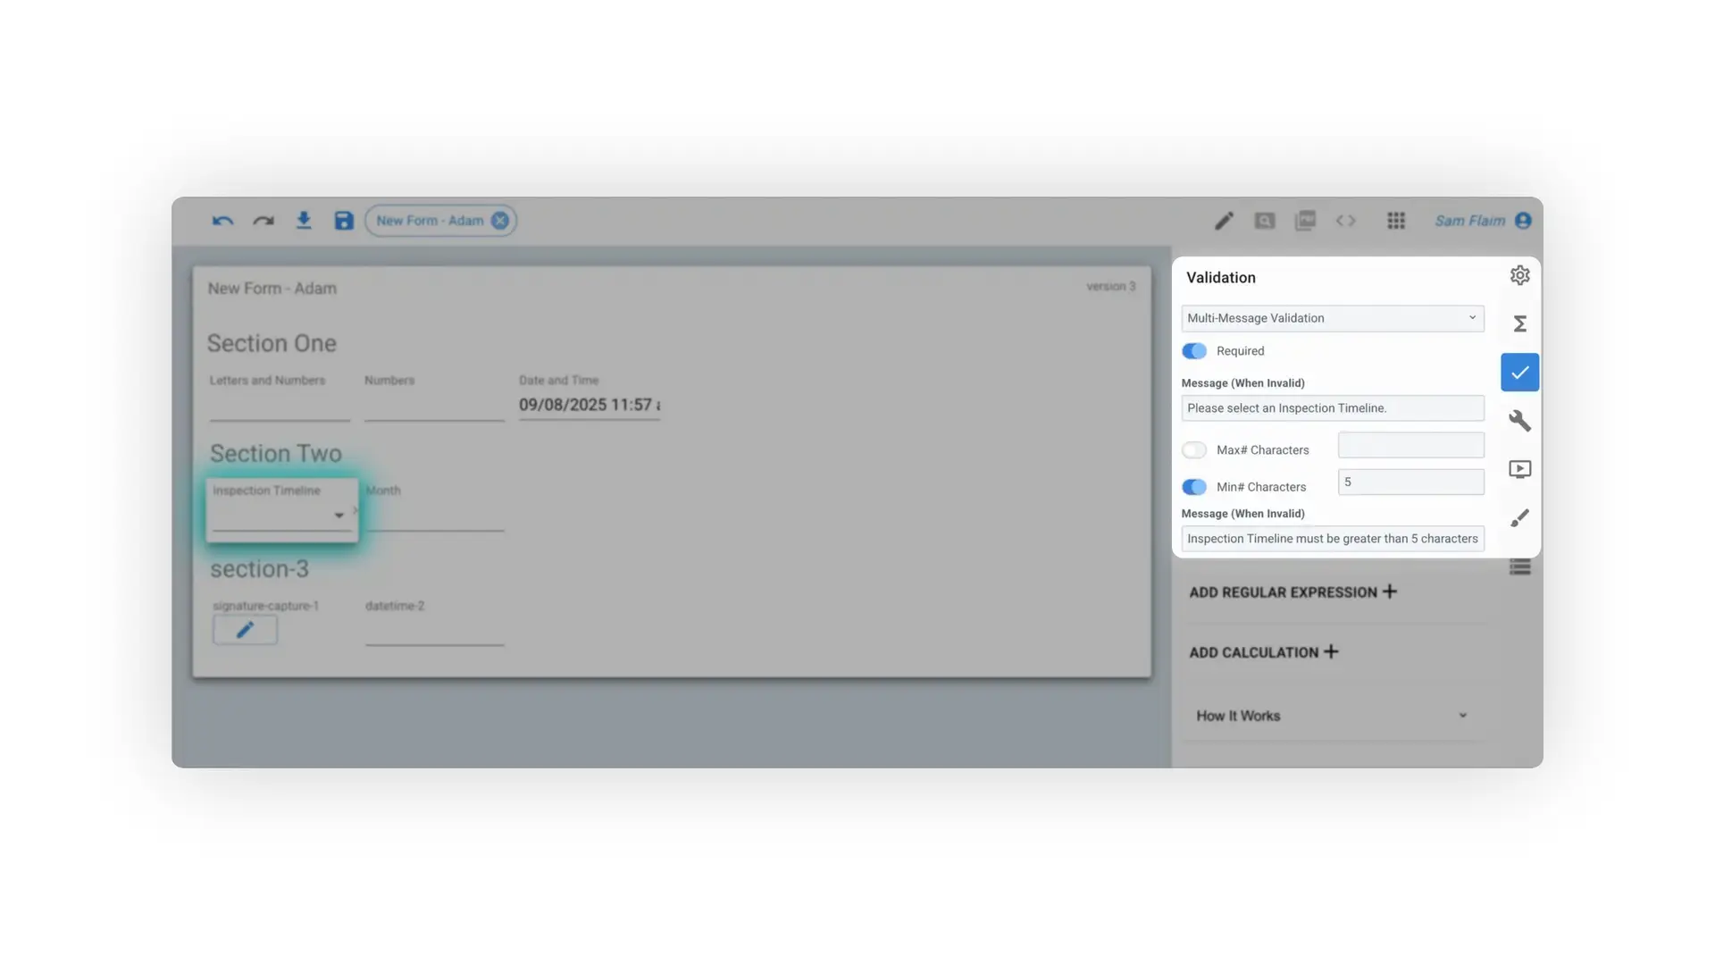Click the pencil edit icon in the top bar
Screen dimensions: 1715x965
coord(1224,220)
